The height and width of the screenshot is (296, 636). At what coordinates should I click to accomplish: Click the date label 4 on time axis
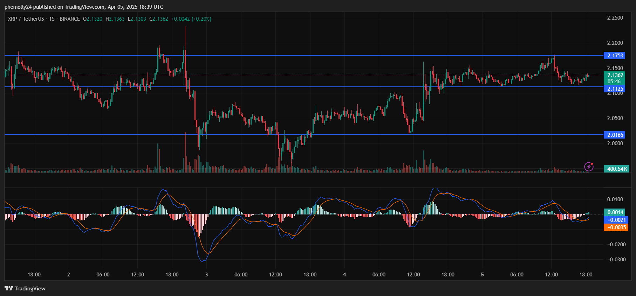click(x=344, y=275)
